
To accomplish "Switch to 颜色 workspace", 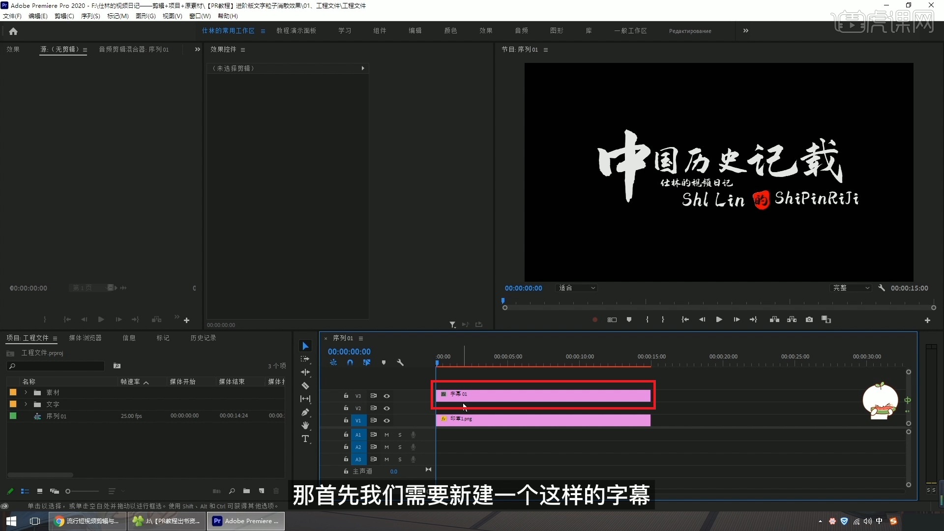I will point(450,30).
